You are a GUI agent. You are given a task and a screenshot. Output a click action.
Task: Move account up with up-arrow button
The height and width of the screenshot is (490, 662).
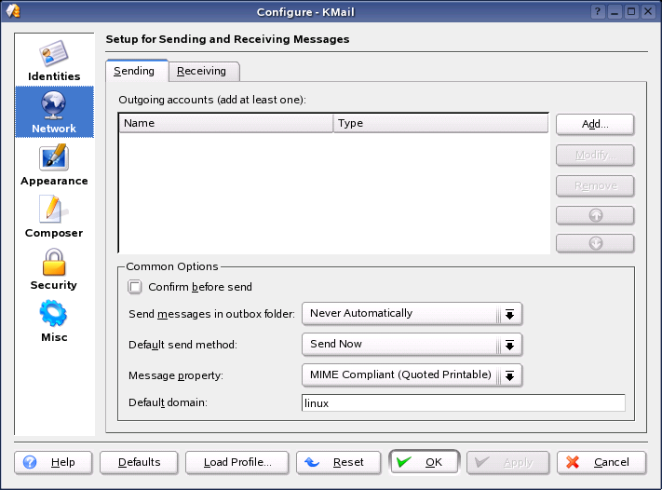click(x=595, y=215)
